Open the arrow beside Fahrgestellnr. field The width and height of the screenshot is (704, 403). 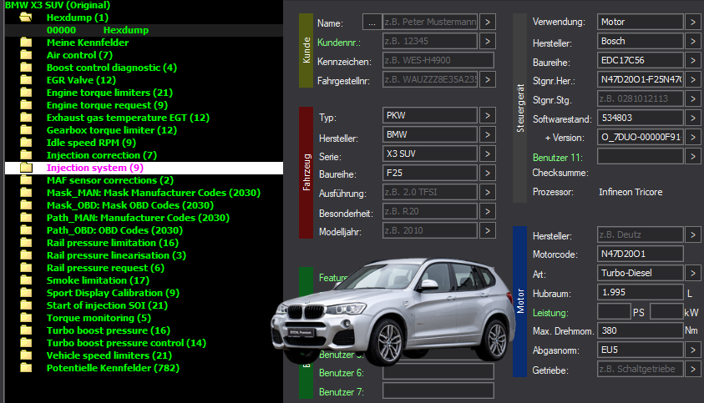tap(487, 80)
